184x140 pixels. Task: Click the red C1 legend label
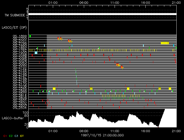coord(4,136)
